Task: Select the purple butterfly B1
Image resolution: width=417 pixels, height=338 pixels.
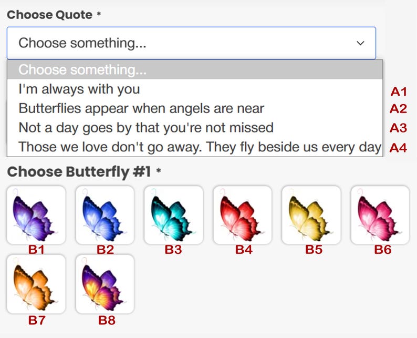Action: [36, 214]
